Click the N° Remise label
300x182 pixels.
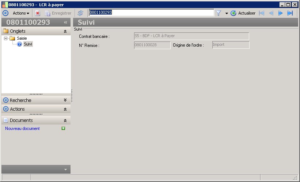[x=89, y=45]
